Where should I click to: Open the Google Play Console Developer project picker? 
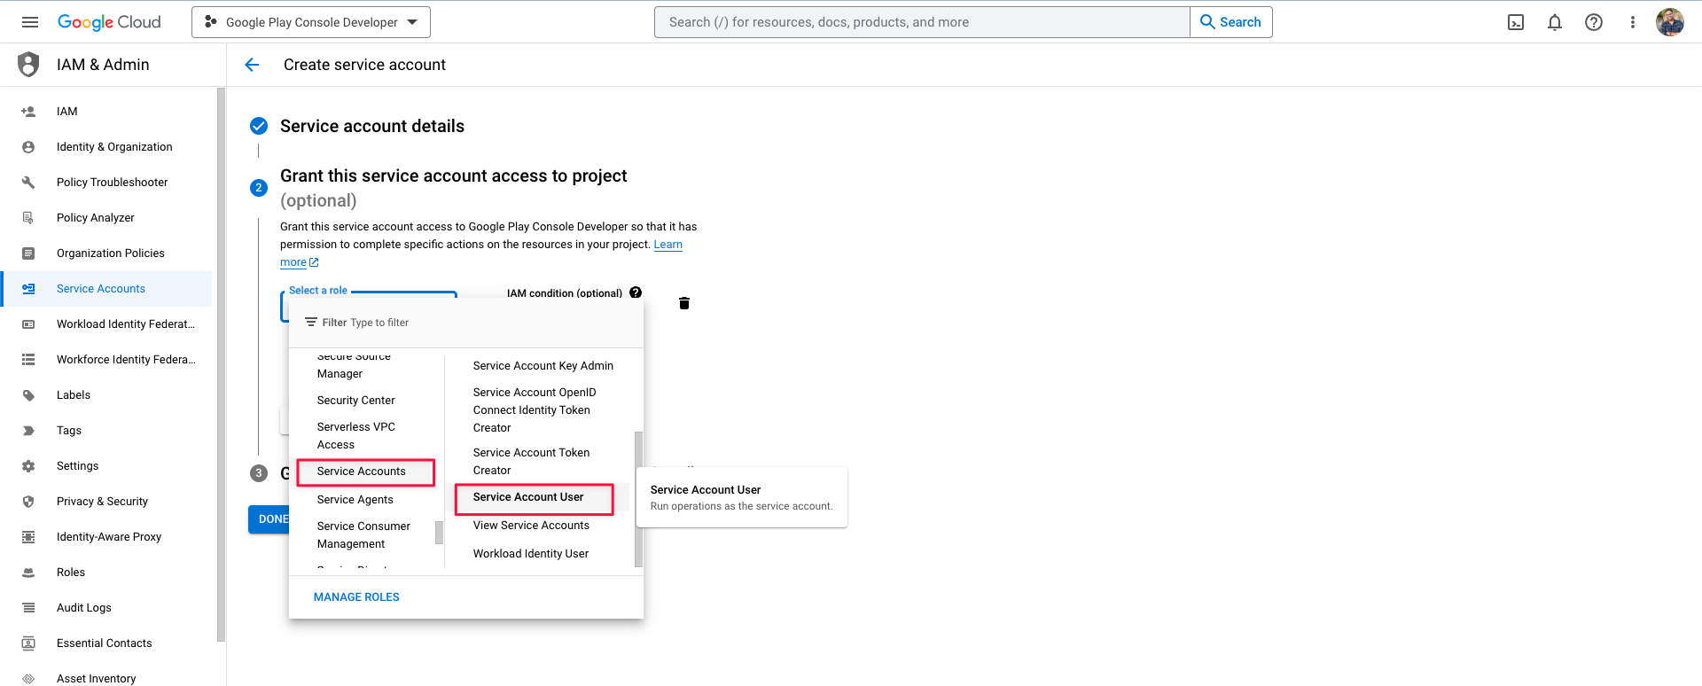(311, 22)
